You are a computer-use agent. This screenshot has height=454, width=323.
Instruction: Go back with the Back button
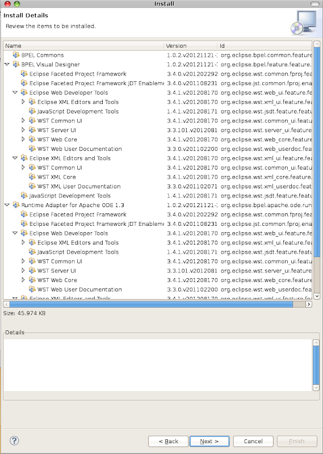(168, 442)
